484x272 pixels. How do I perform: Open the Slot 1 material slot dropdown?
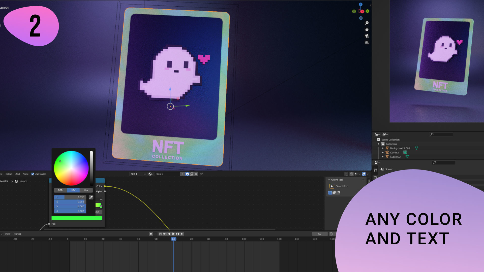(138, 174)
